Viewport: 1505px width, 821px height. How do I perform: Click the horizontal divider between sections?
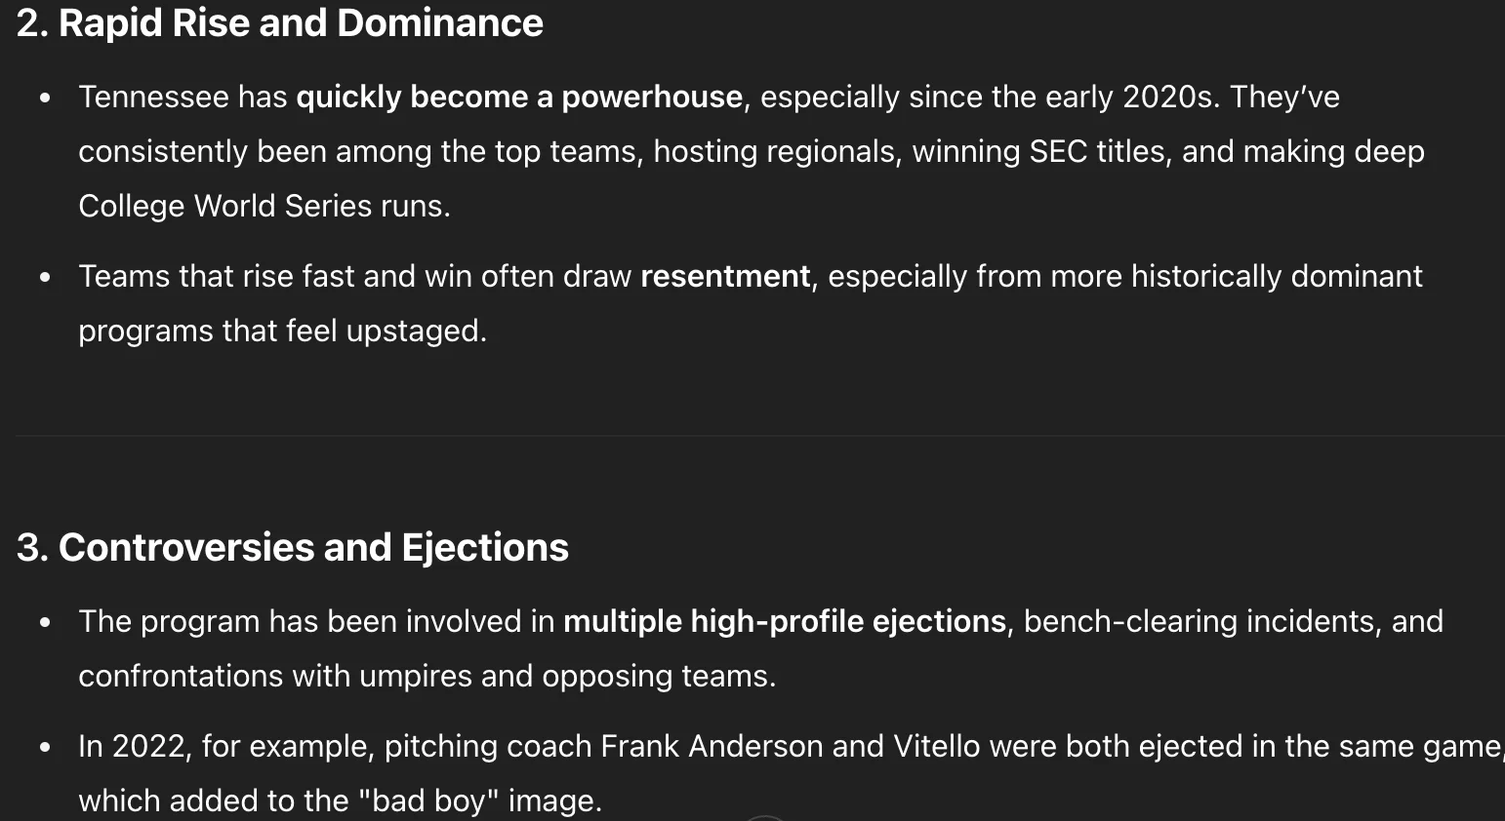[760, 435]
